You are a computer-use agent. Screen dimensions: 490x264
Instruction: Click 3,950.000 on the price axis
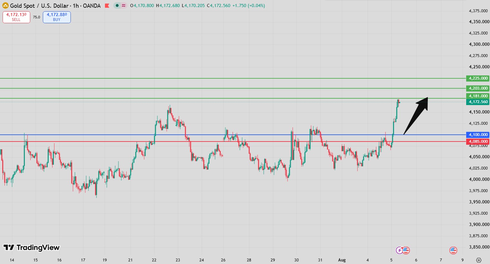(x=479, y=202)
